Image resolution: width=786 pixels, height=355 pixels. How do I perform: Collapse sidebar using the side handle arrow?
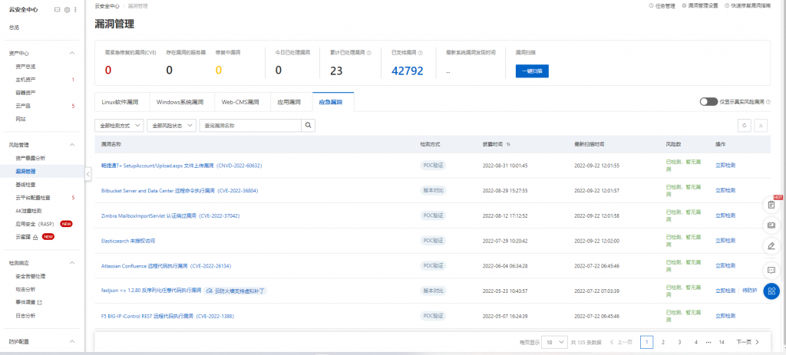[x=88, y=174]
